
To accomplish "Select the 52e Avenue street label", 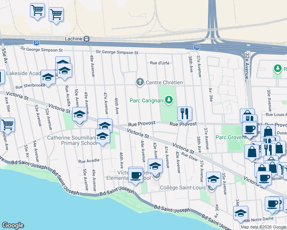I will (48, 119).
